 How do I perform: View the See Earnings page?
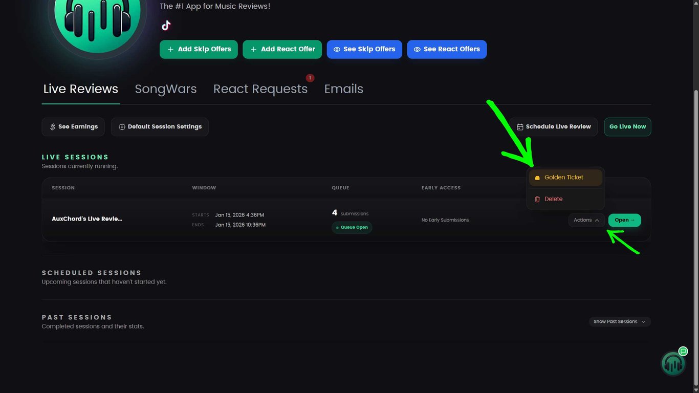coord(73,127)
